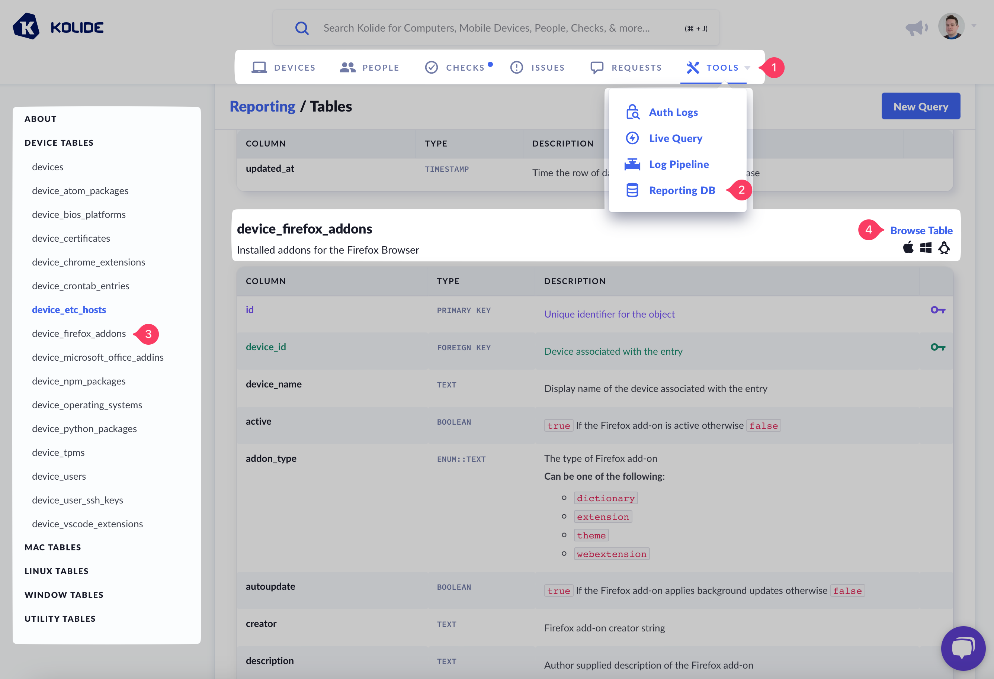Expand the Linux Tables section

coord(57,571)
